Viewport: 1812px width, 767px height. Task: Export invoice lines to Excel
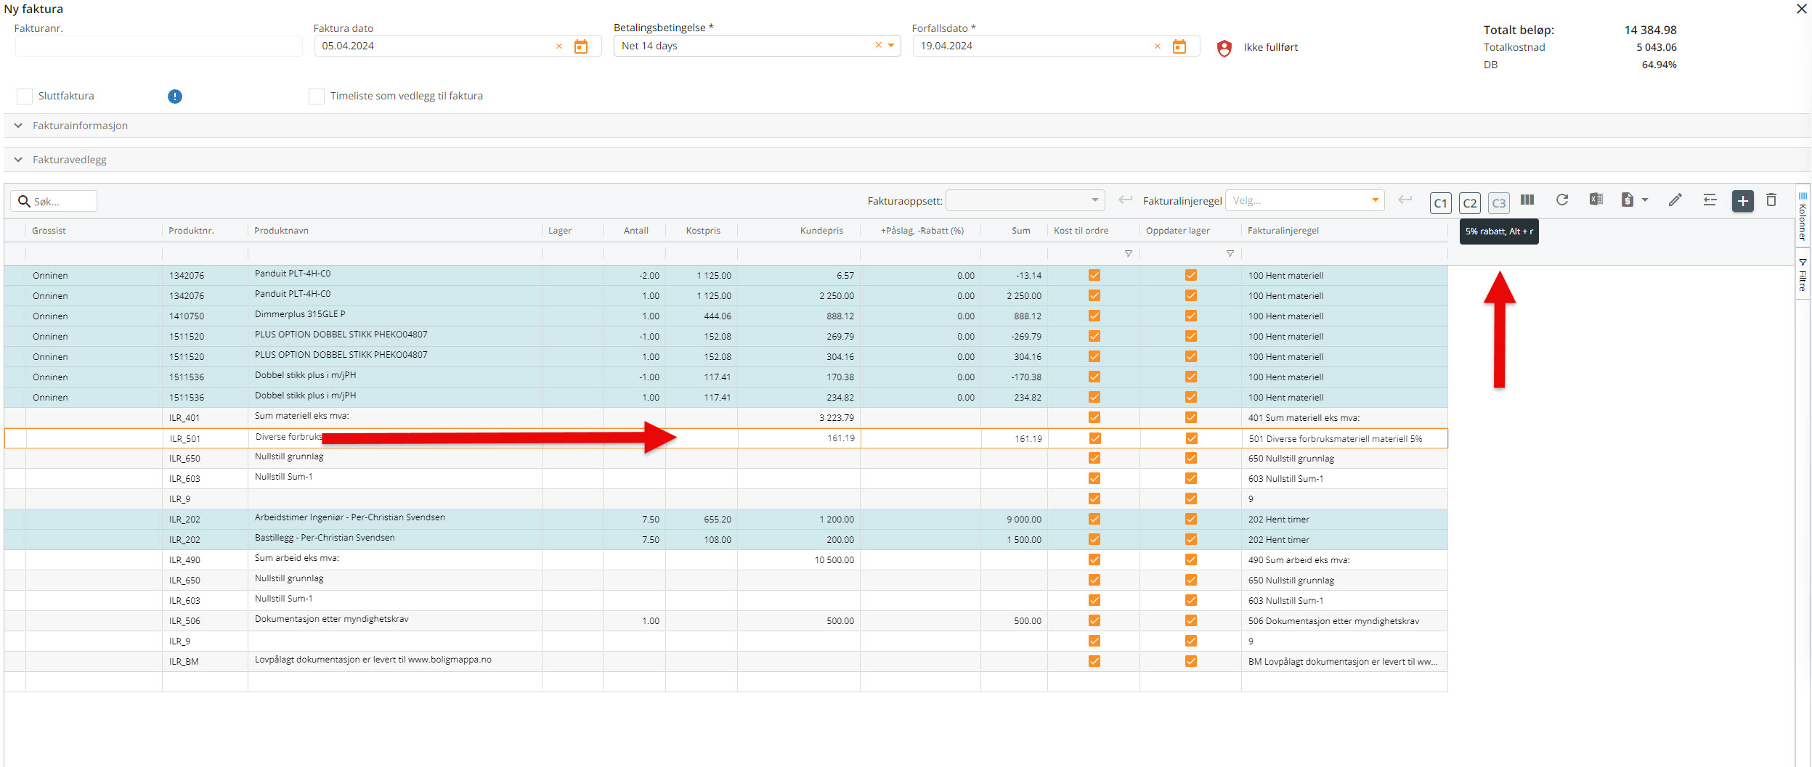click(x=1596, y=200)
